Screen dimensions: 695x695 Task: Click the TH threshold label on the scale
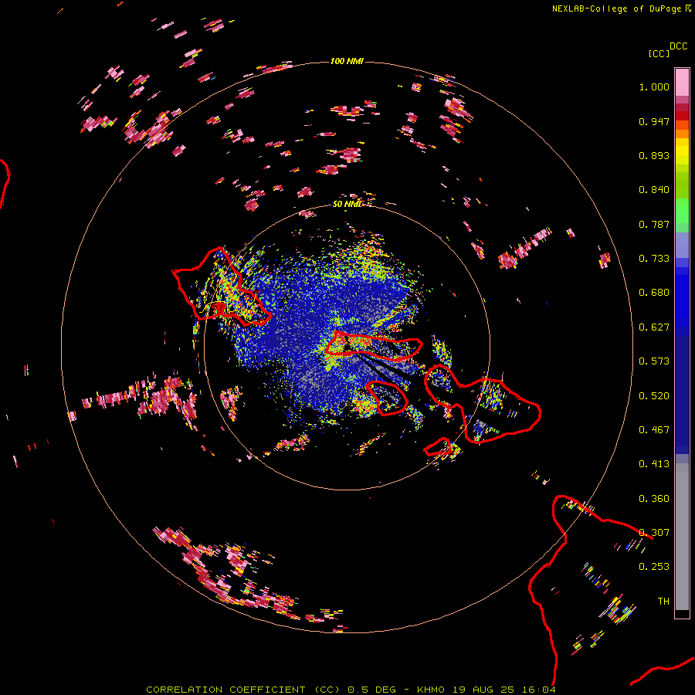[x=663, y=602]
